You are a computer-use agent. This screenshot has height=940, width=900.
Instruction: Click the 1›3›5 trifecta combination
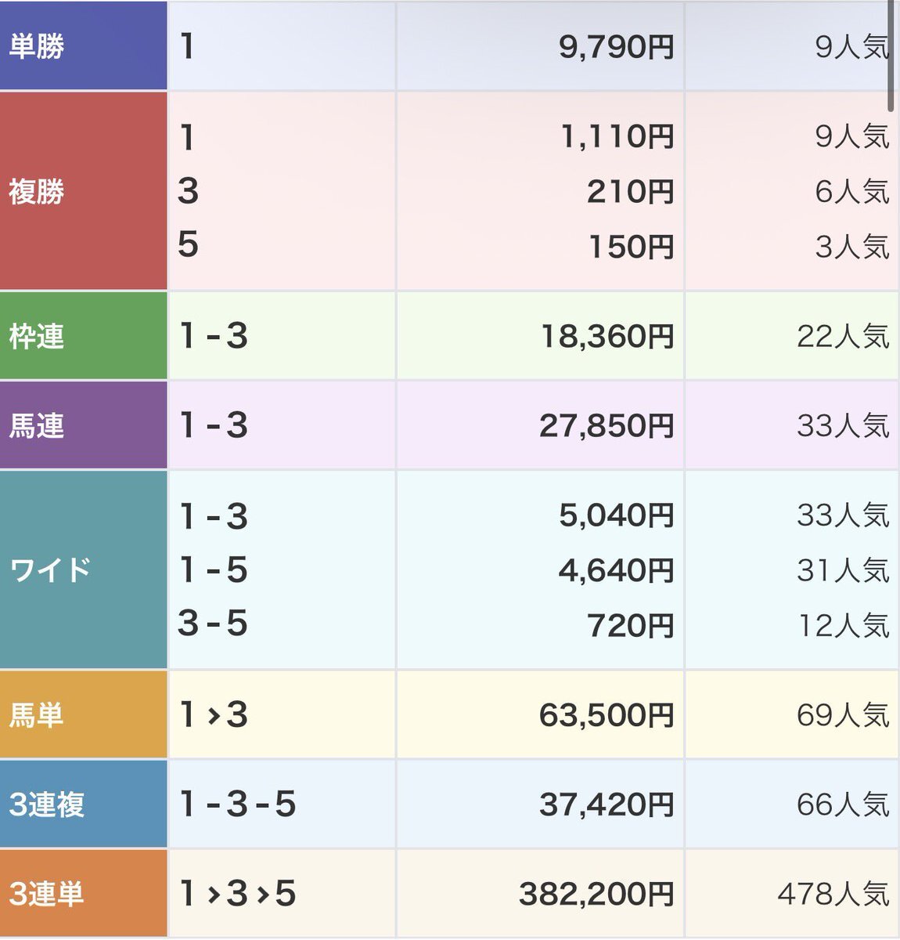point(237,894)
